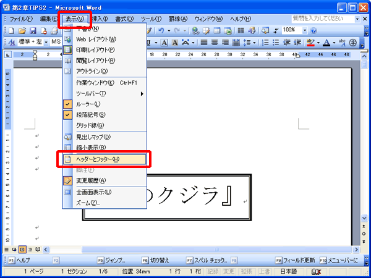Click the Document Map magnifier toolbar icon
Image resolution: width=371 pixels, height=278 pixels.
(265, 30)
